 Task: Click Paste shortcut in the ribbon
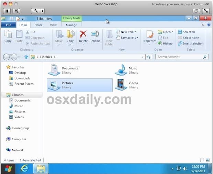[38, 43]
